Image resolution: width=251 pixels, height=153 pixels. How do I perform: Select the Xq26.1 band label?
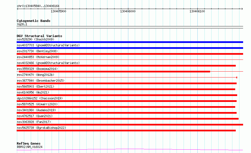22,24
